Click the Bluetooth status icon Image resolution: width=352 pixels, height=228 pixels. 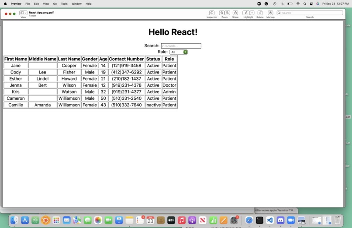(x=283, y=4)
